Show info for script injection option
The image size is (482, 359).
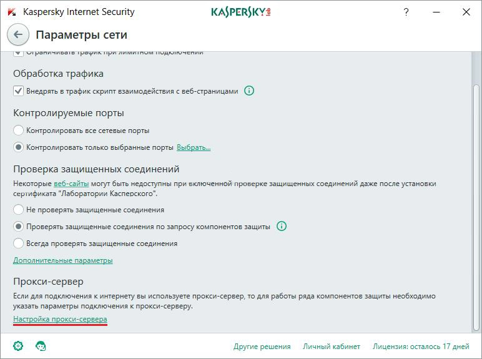point(249,91)
